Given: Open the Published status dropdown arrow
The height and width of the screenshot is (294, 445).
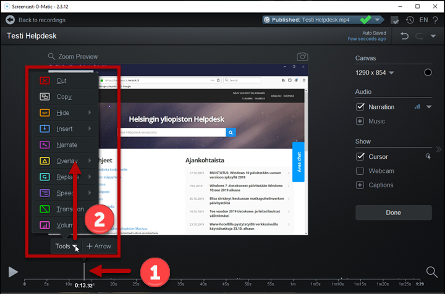Looking at the screenshot, I should click(x=377, y=20).
